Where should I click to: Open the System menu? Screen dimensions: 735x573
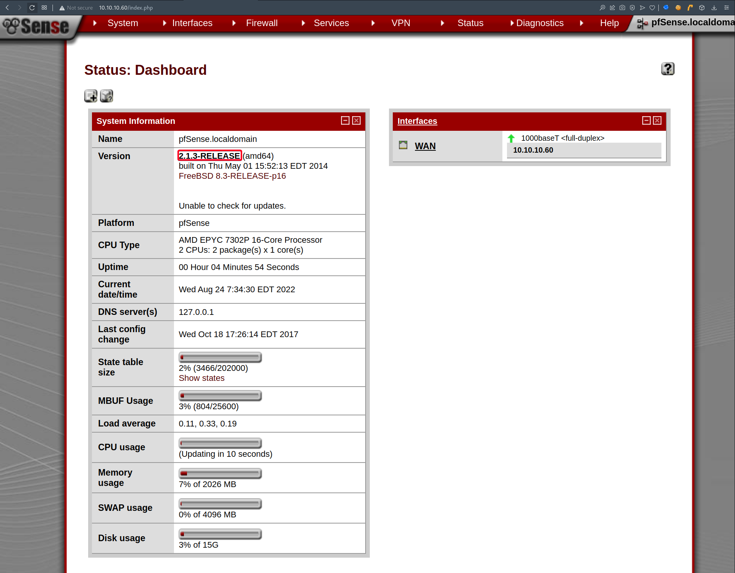(123, 23)
